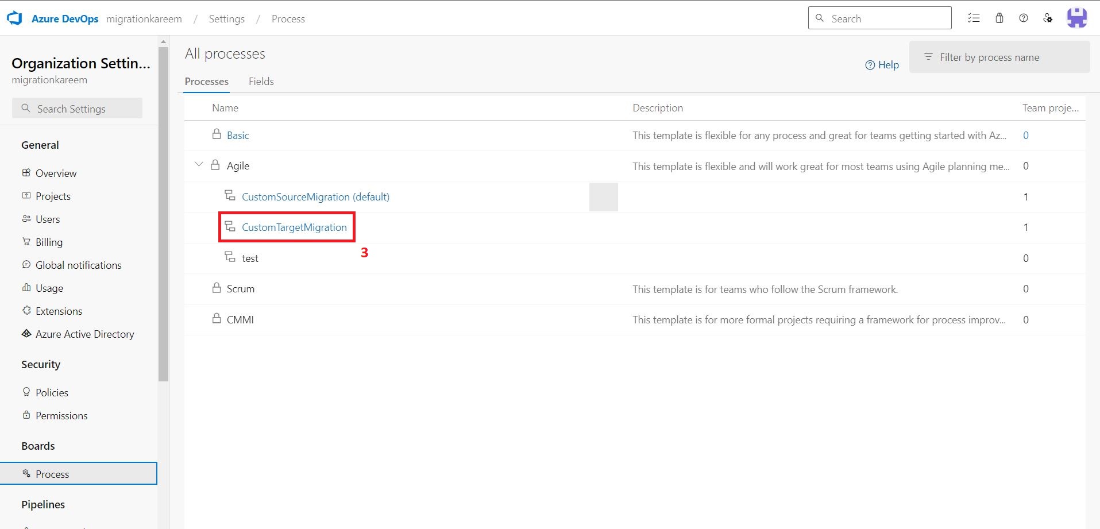
Task: Click the Azure DevOps logo icon
Action: [x=14, y=17]
